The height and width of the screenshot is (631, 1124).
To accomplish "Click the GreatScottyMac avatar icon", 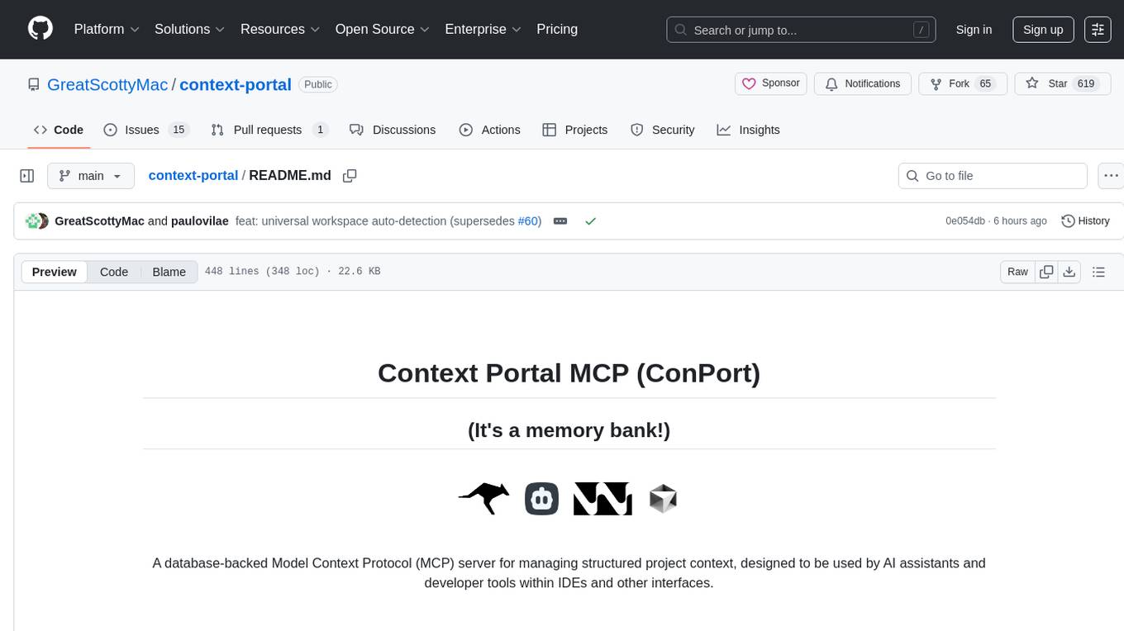I will tap(34, 221).
